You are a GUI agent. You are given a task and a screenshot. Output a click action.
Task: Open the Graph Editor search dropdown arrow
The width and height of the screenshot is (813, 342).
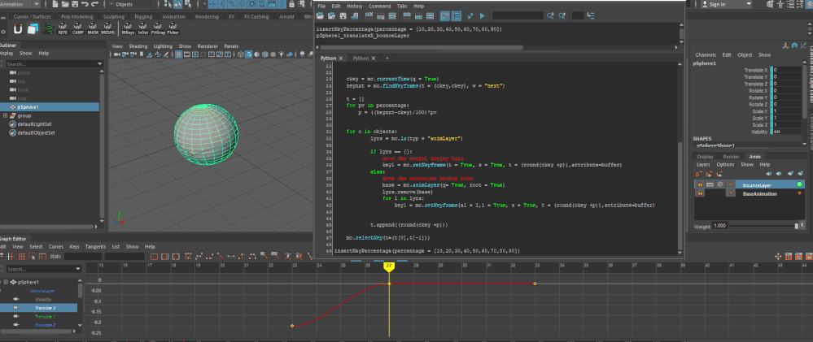tap(78, 269)
